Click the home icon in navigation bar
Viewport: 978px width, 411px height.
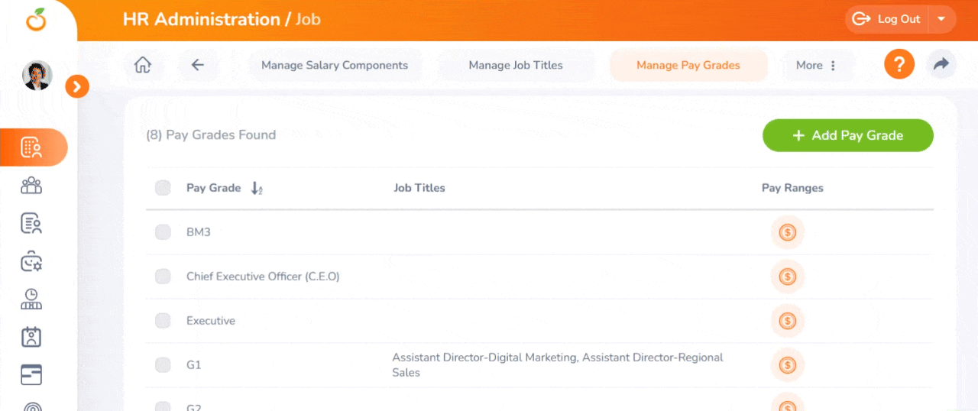142,65
